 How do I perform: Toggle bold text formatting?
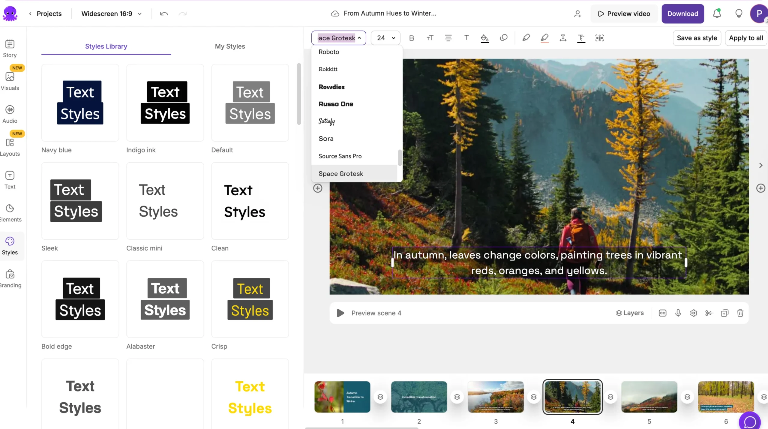(x=412, y=38)
